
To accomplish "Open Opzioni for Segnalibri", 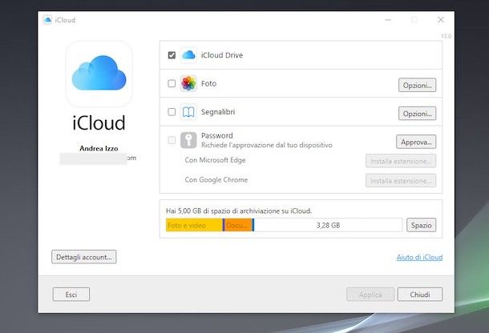I will click(417, 114).
